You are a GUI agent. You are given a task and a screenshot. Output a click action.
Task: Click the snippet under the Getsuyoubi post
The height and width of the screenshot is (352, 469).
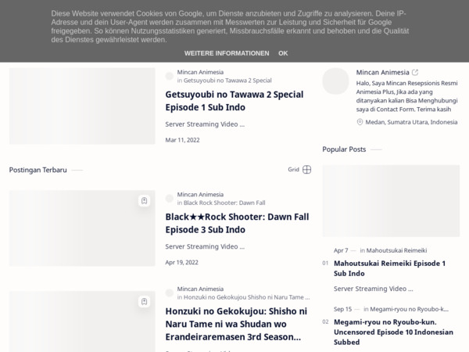click(x=205, y=124)
